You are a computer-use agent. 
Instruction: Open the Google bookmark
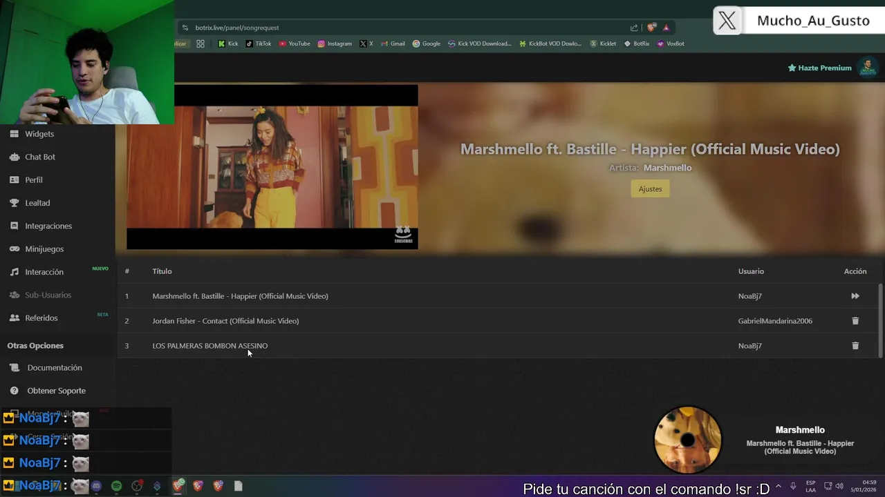(426, 43)
